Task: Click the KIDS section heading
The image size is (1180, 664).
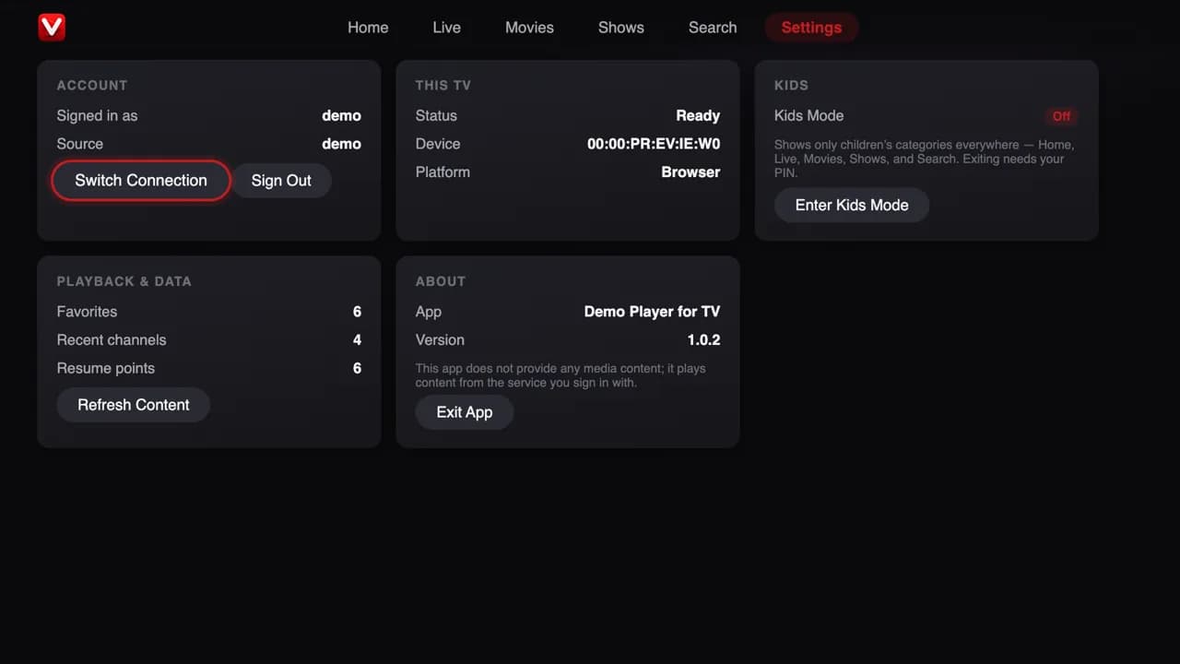Action: pyautogui.click(x=791, y=85)
